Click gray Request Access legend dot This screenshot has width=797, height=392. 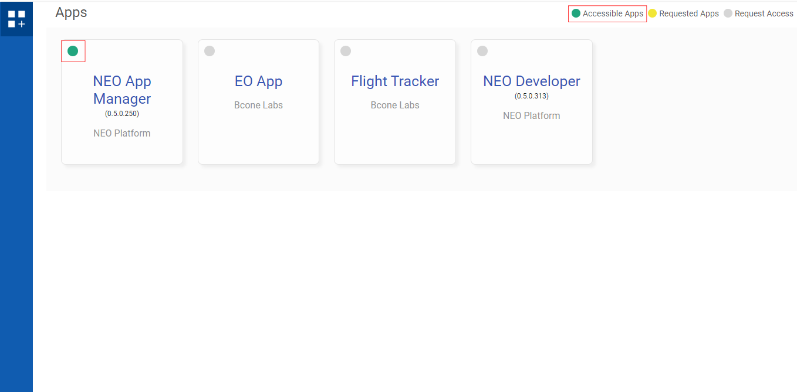pyautogui.click(x=728, y=13)
